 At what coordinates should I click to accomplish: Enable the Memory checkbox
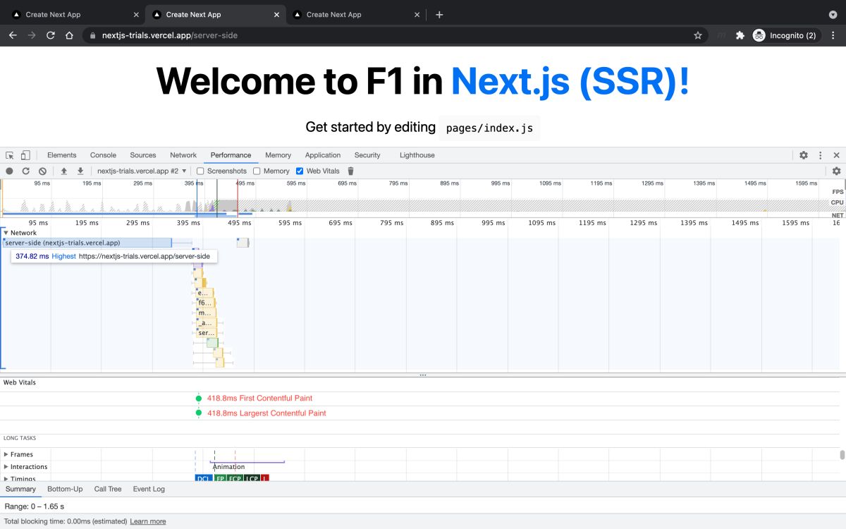257,171
